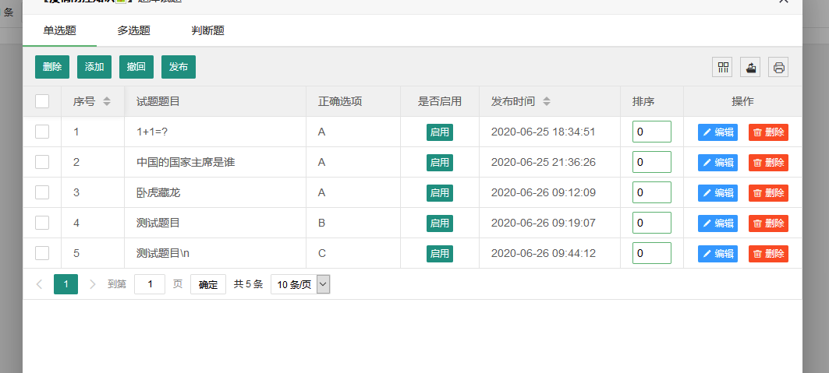Edit the 卧虎藏龙 question
This screenshot has height=373, width=829.
point(717,193)
